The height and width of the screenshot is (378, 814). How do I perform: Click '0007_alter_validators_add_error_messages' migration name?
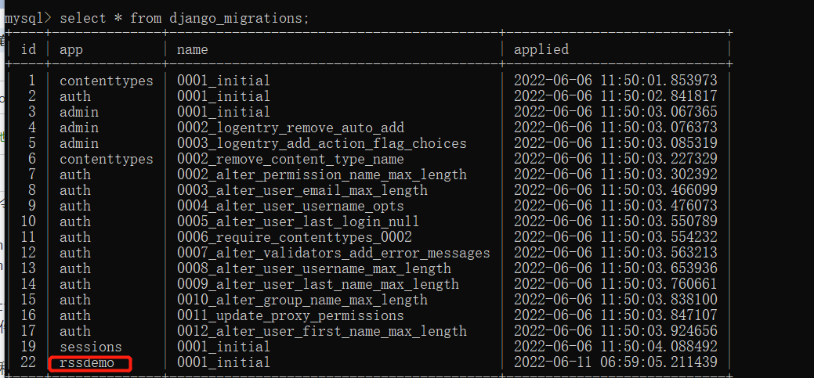point(333,253)
